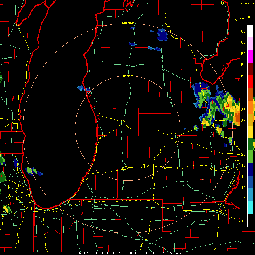Click the "26" legend value
The height and width of the screenshot is (255, 255).
tap(243, 143)
